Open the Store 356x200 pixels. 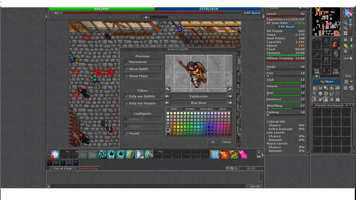326,82
